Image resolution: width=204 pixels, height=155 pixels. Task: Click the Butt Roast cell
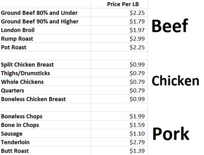tap(45, 151)
